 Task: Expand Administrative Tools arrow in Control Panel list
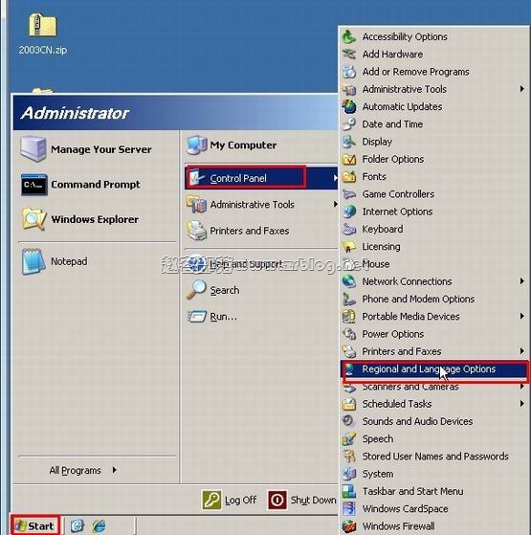coord(522,89)
